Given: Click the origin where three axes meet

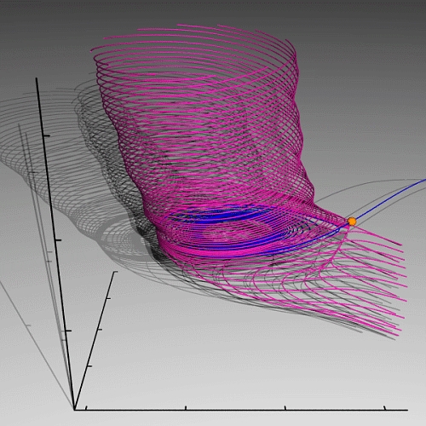Looking at the screenshot, I should point(74,409).
